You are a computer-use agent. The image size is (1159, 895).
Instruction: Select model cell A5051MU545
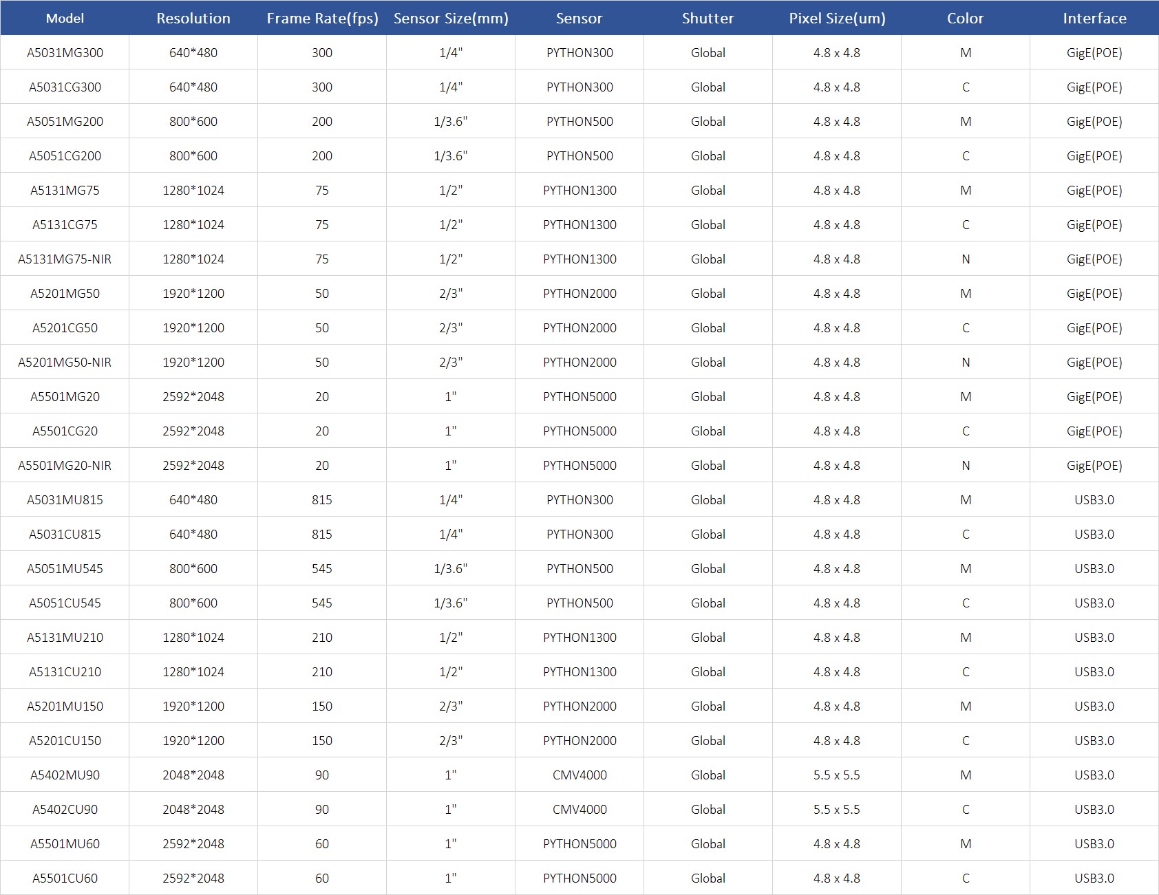point(65,569)
